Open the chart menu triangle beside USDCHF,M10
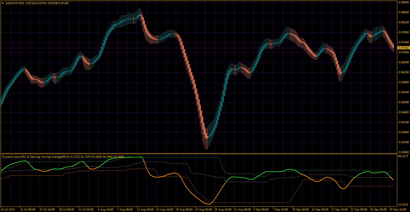Viewport: 410px width, 212px height. [x=3, y=3]
